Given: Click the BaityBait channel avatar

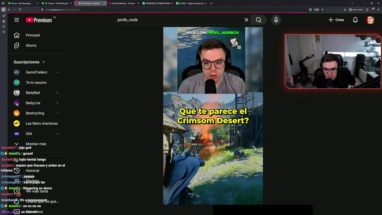Looking at the screenshot, I should [x=17, y=93].
